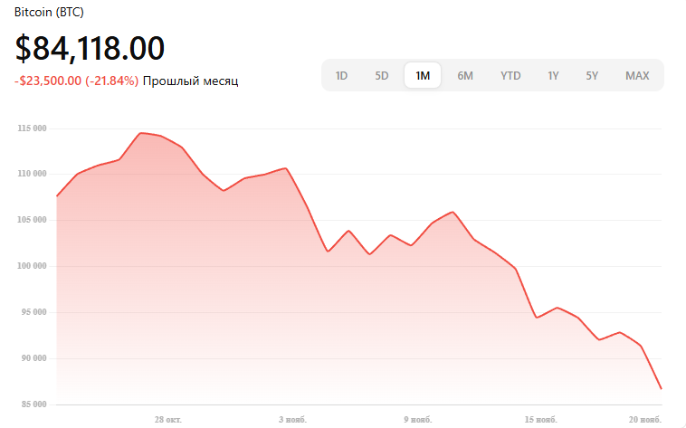Select the 5D chart range
The height and width of the screenshot is (428, 686).
pyautogui.click(x=382, y=76)
